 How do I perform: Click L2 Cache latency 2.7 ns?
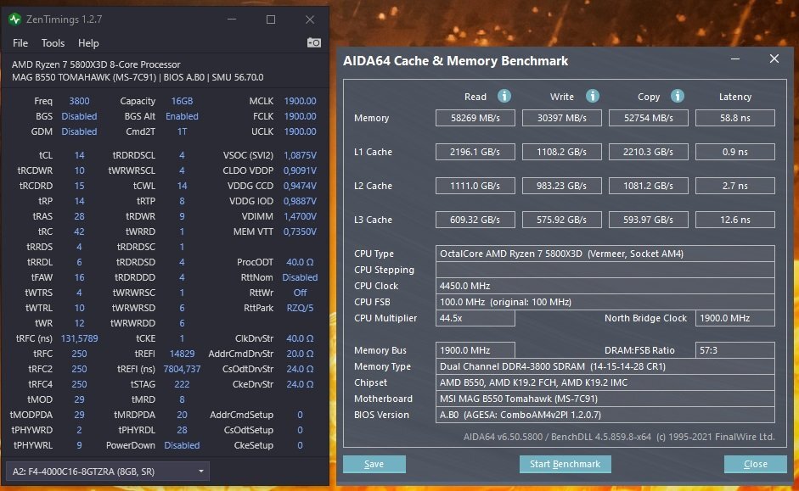tap(735, 186)
